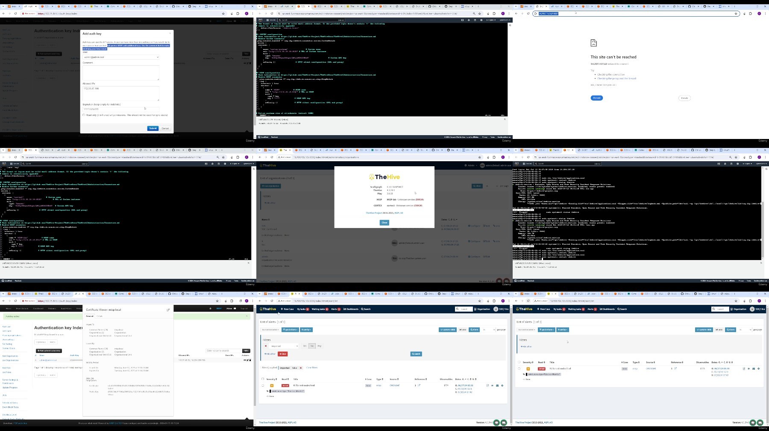Click the Expiration YYYY-MM-DD field
The width and height of the screenshot is (769, 431).
click(x=121, y=109)
